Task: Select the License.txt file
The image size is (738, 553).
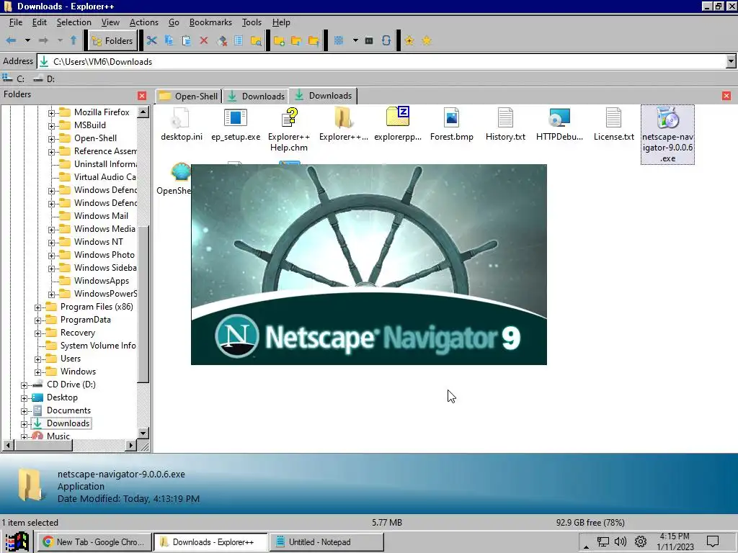Action: [x=614, y=124]
